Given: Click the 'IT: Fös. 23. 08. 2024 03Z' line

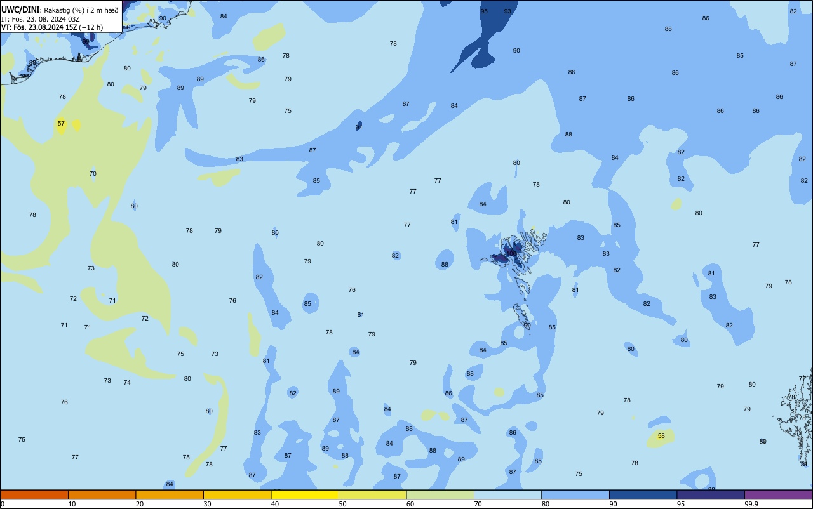Looking at the screenshot, I should [41, 19].
